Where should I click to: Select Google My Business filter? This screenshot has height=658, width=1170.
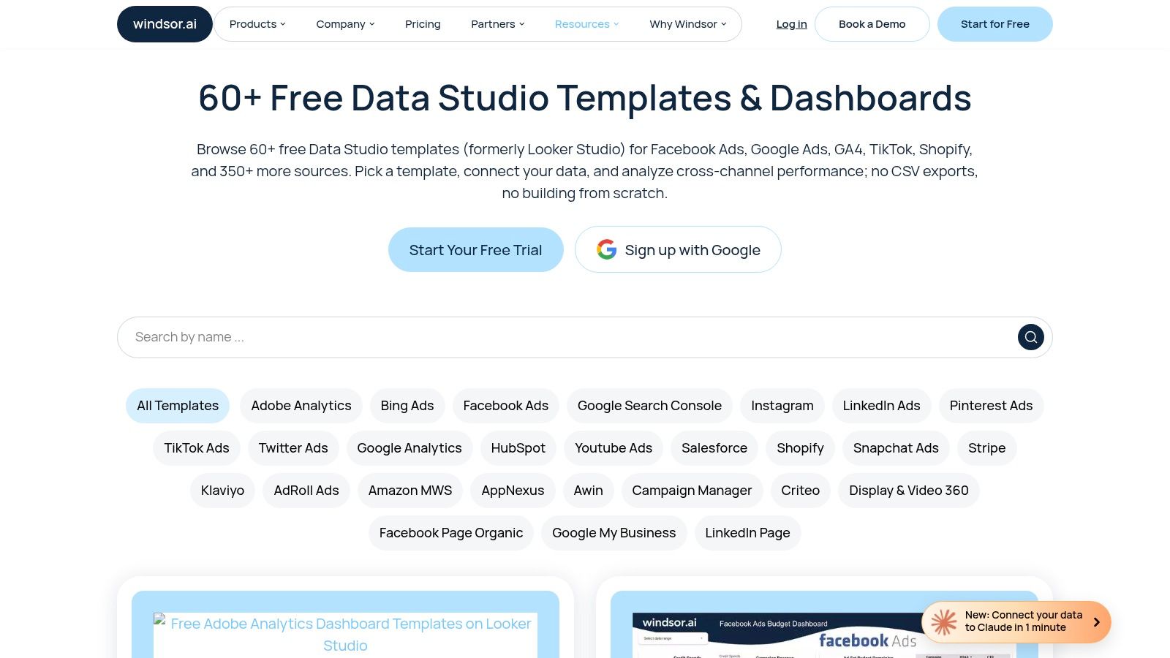614,533
